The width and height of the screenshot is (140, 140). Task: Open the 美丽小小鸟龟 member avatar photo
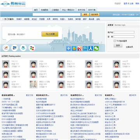pyautogui.click(x=33, y=84)
